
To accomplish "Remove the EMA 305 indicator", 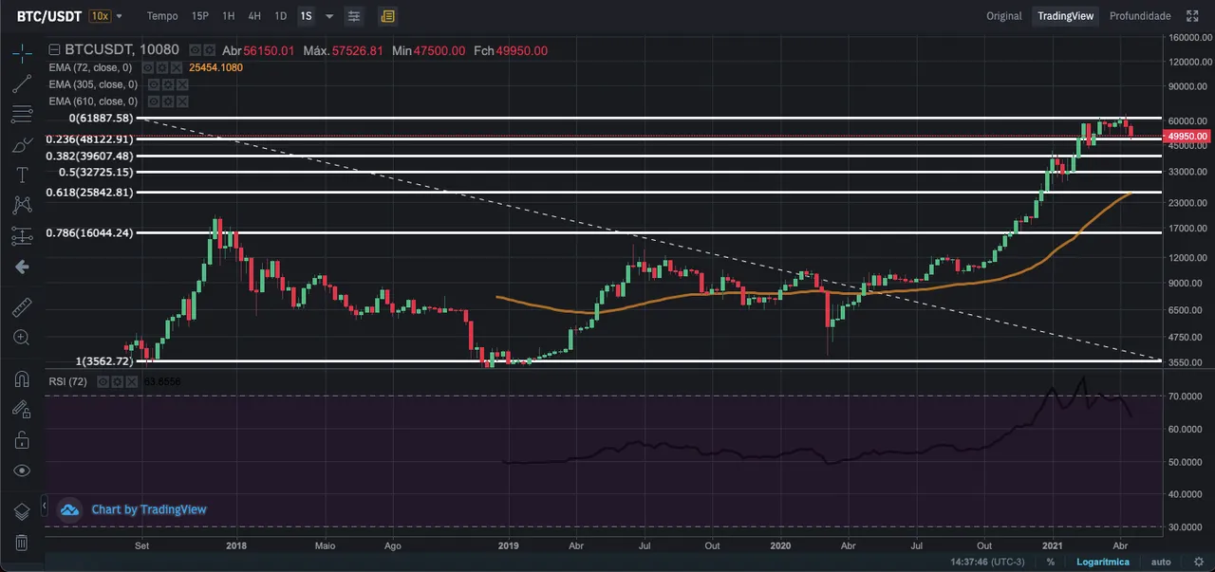I will [x=182, y=84].
